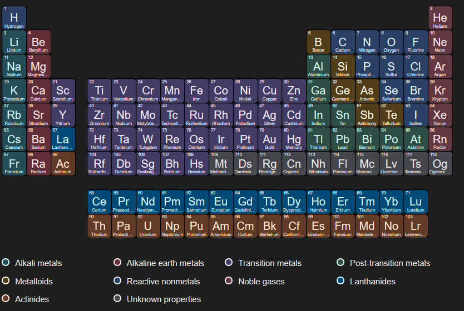The width and height of the screenshot is (464, 311).
Task: Click the Plutonium (Pu) element
Action: tap(197, 226)
